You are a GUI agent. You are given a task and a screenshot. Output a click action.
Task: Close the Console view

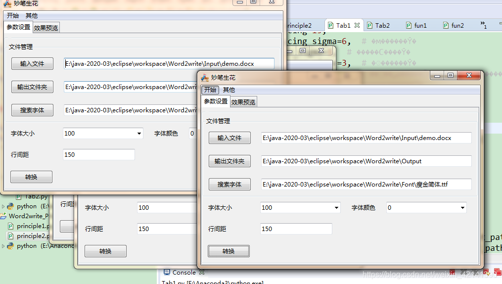click(202, 272)
